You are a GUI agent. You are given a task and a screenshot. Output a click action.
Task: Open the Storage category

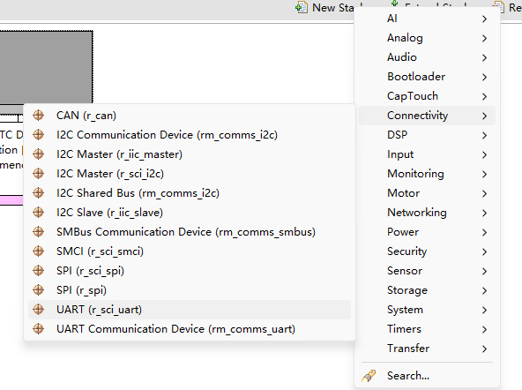[x=427, y=290]
